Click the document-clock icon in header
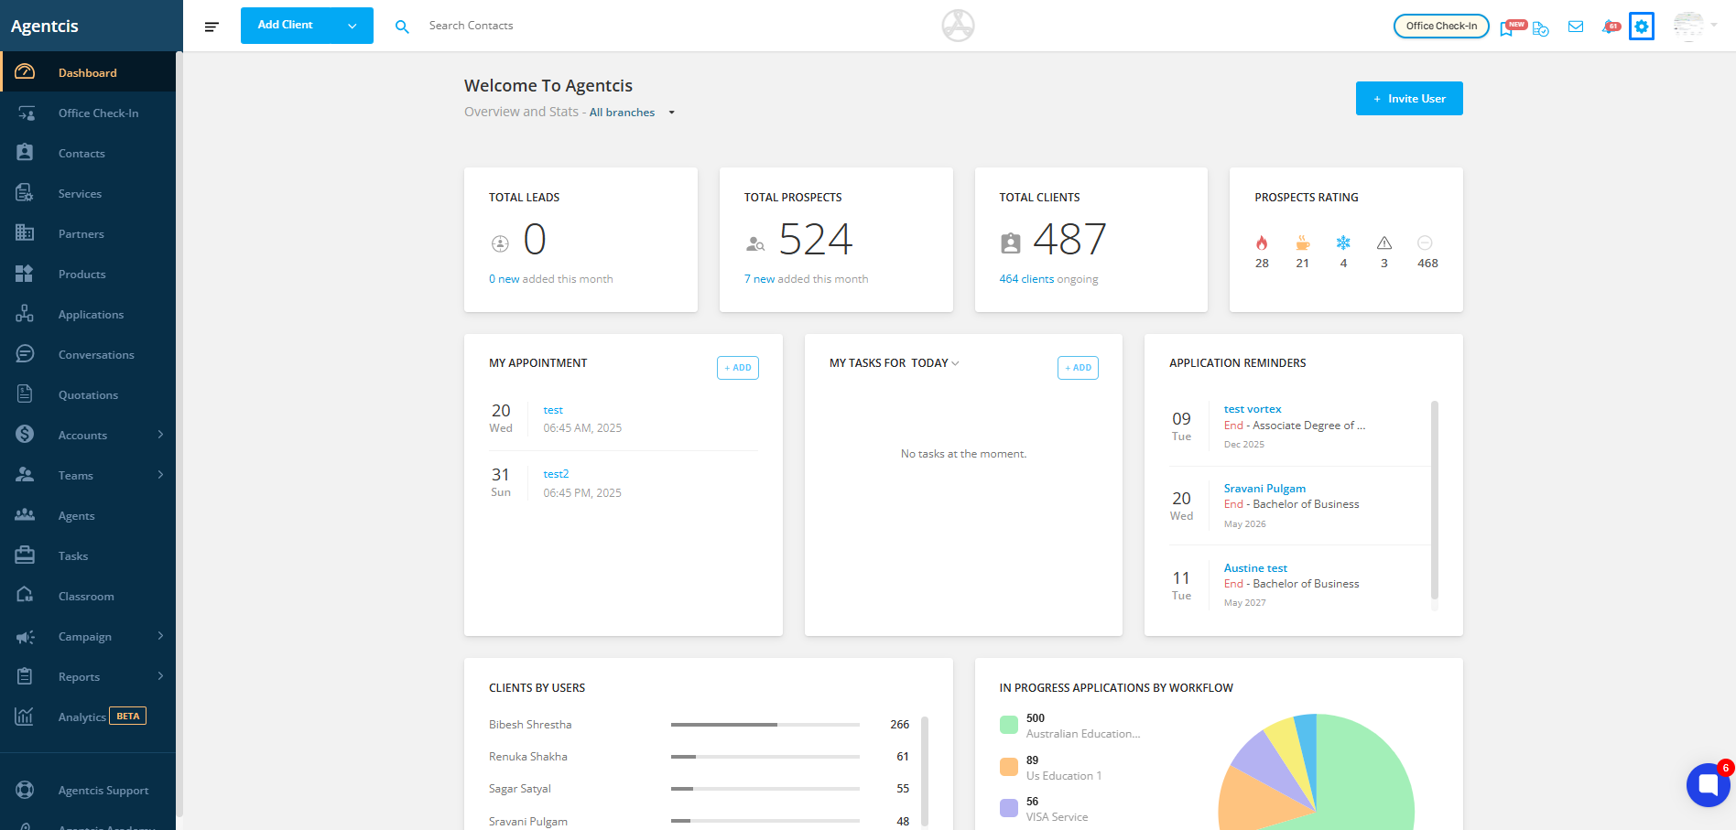The image size is (1736, 830). pos(1541,28)
